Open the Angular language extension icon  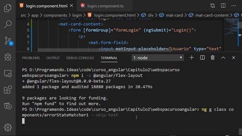click(x=8, y=106)
